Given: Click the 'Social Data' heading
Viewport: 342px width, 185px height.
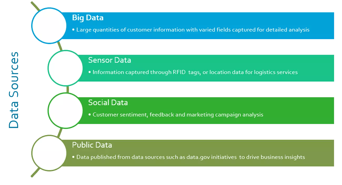Looking at the screenshot, I should coord(108,102).
